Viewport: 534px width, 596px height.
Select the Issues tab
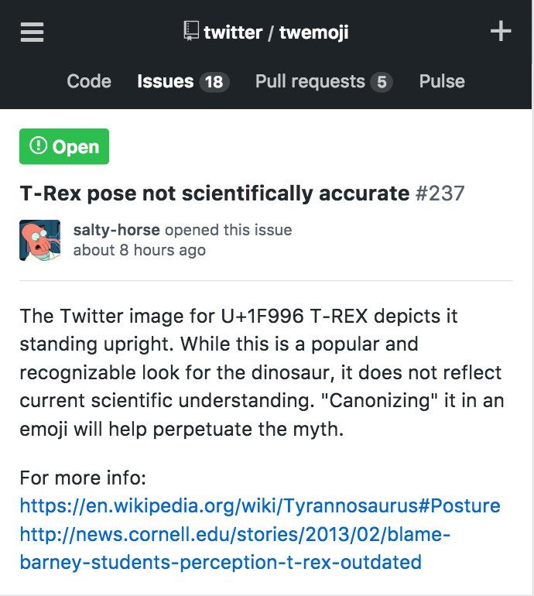coord(165,81)
